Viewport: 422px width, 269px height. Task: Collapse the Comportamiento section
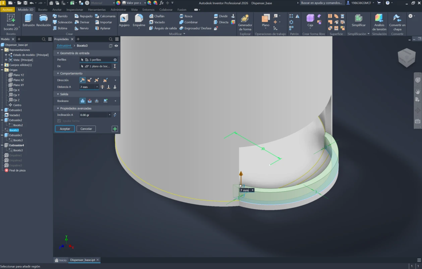coord(58,73)
